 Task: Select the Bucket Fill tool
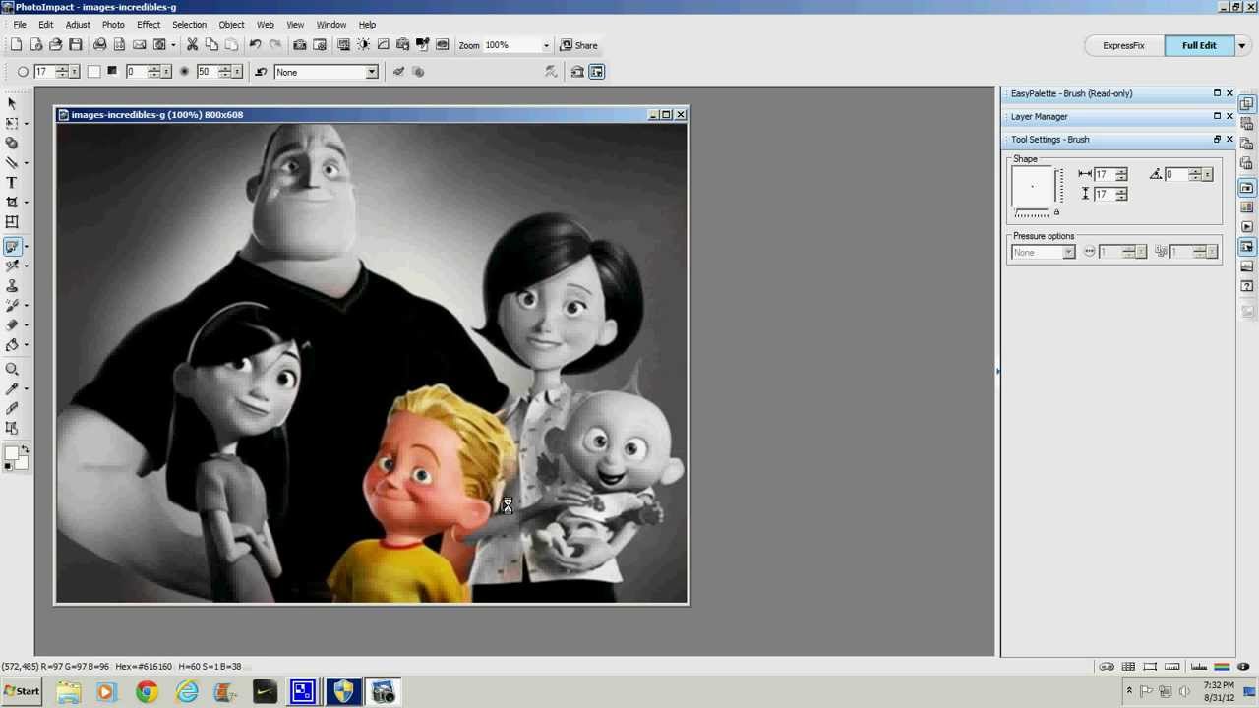[x=12, y=345]
